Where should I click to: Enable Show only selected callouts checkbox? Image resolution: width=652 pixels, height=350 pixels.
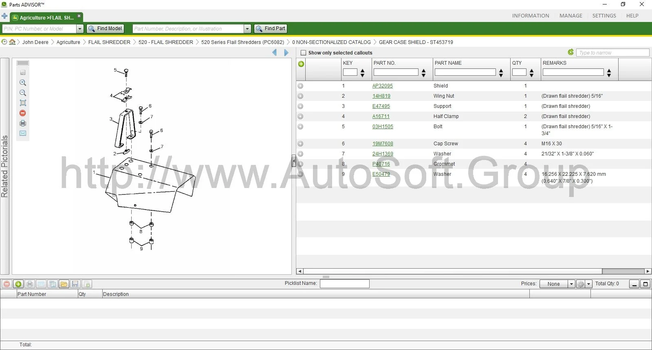click(x=303, y=53)
